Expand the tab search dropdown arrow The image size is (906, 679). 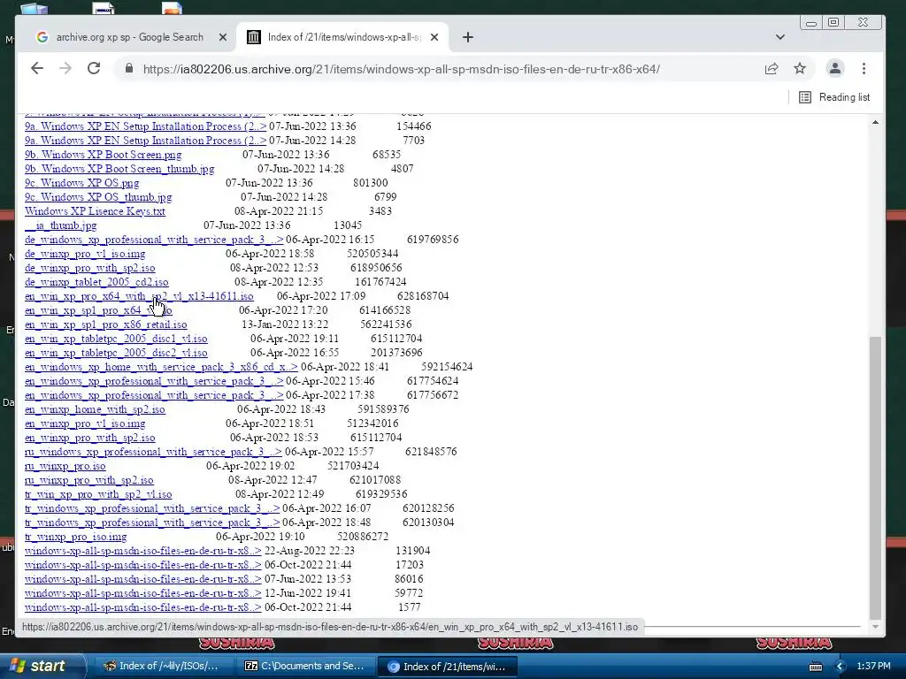(x=780, y=37)
